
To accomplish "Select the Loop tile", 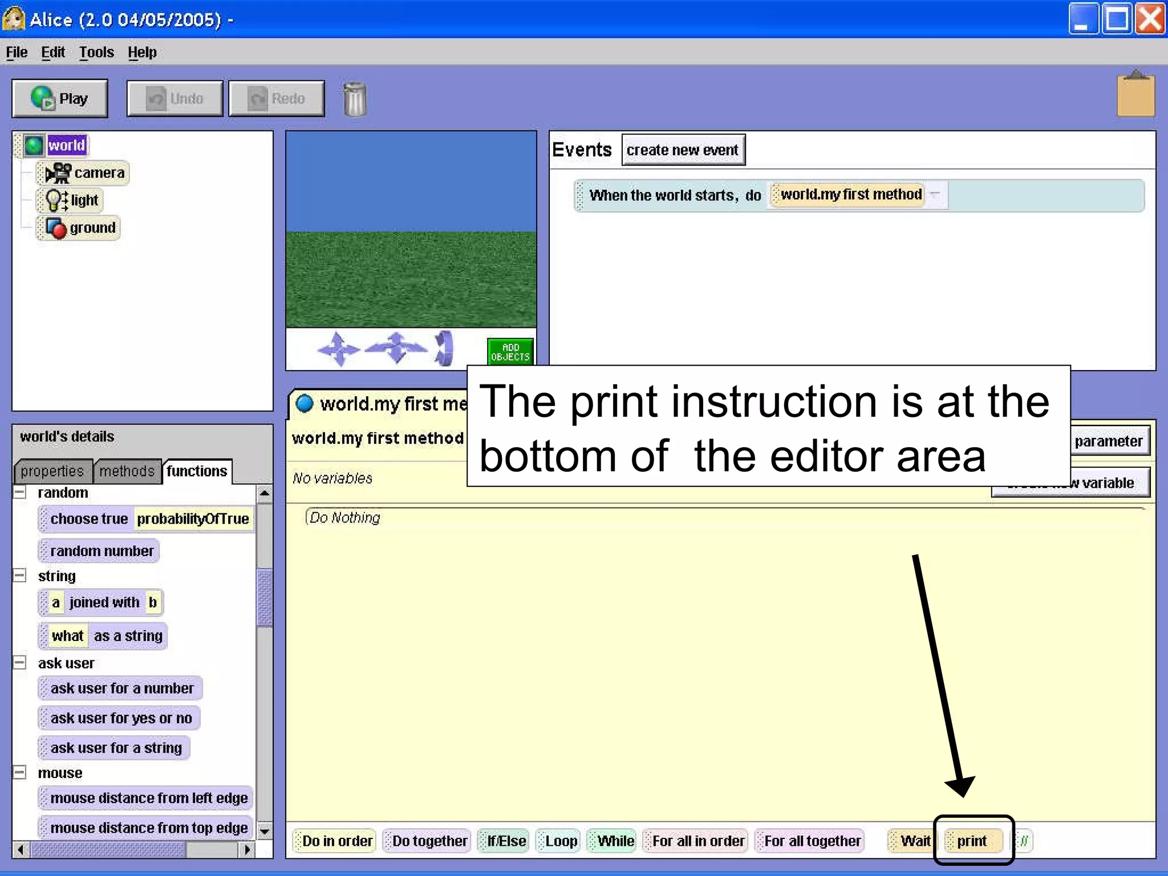I will coord(558,841).
